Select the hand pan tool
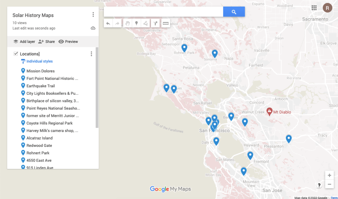The height and width of the screenshot is (199, 338). 128,23
